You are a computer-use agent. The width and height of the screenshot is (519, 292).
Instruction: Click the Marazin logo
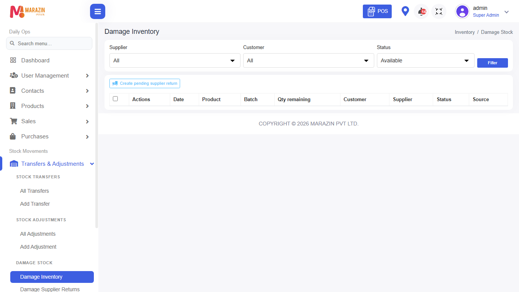(27, 11)
